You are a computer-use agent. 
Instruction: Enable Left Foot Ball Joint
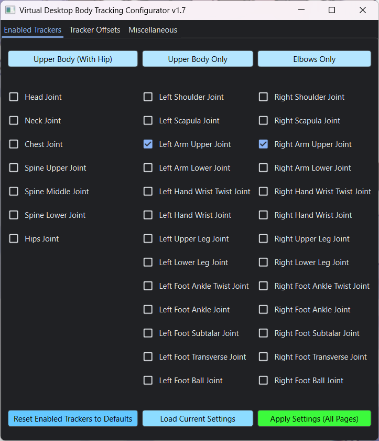148,381
